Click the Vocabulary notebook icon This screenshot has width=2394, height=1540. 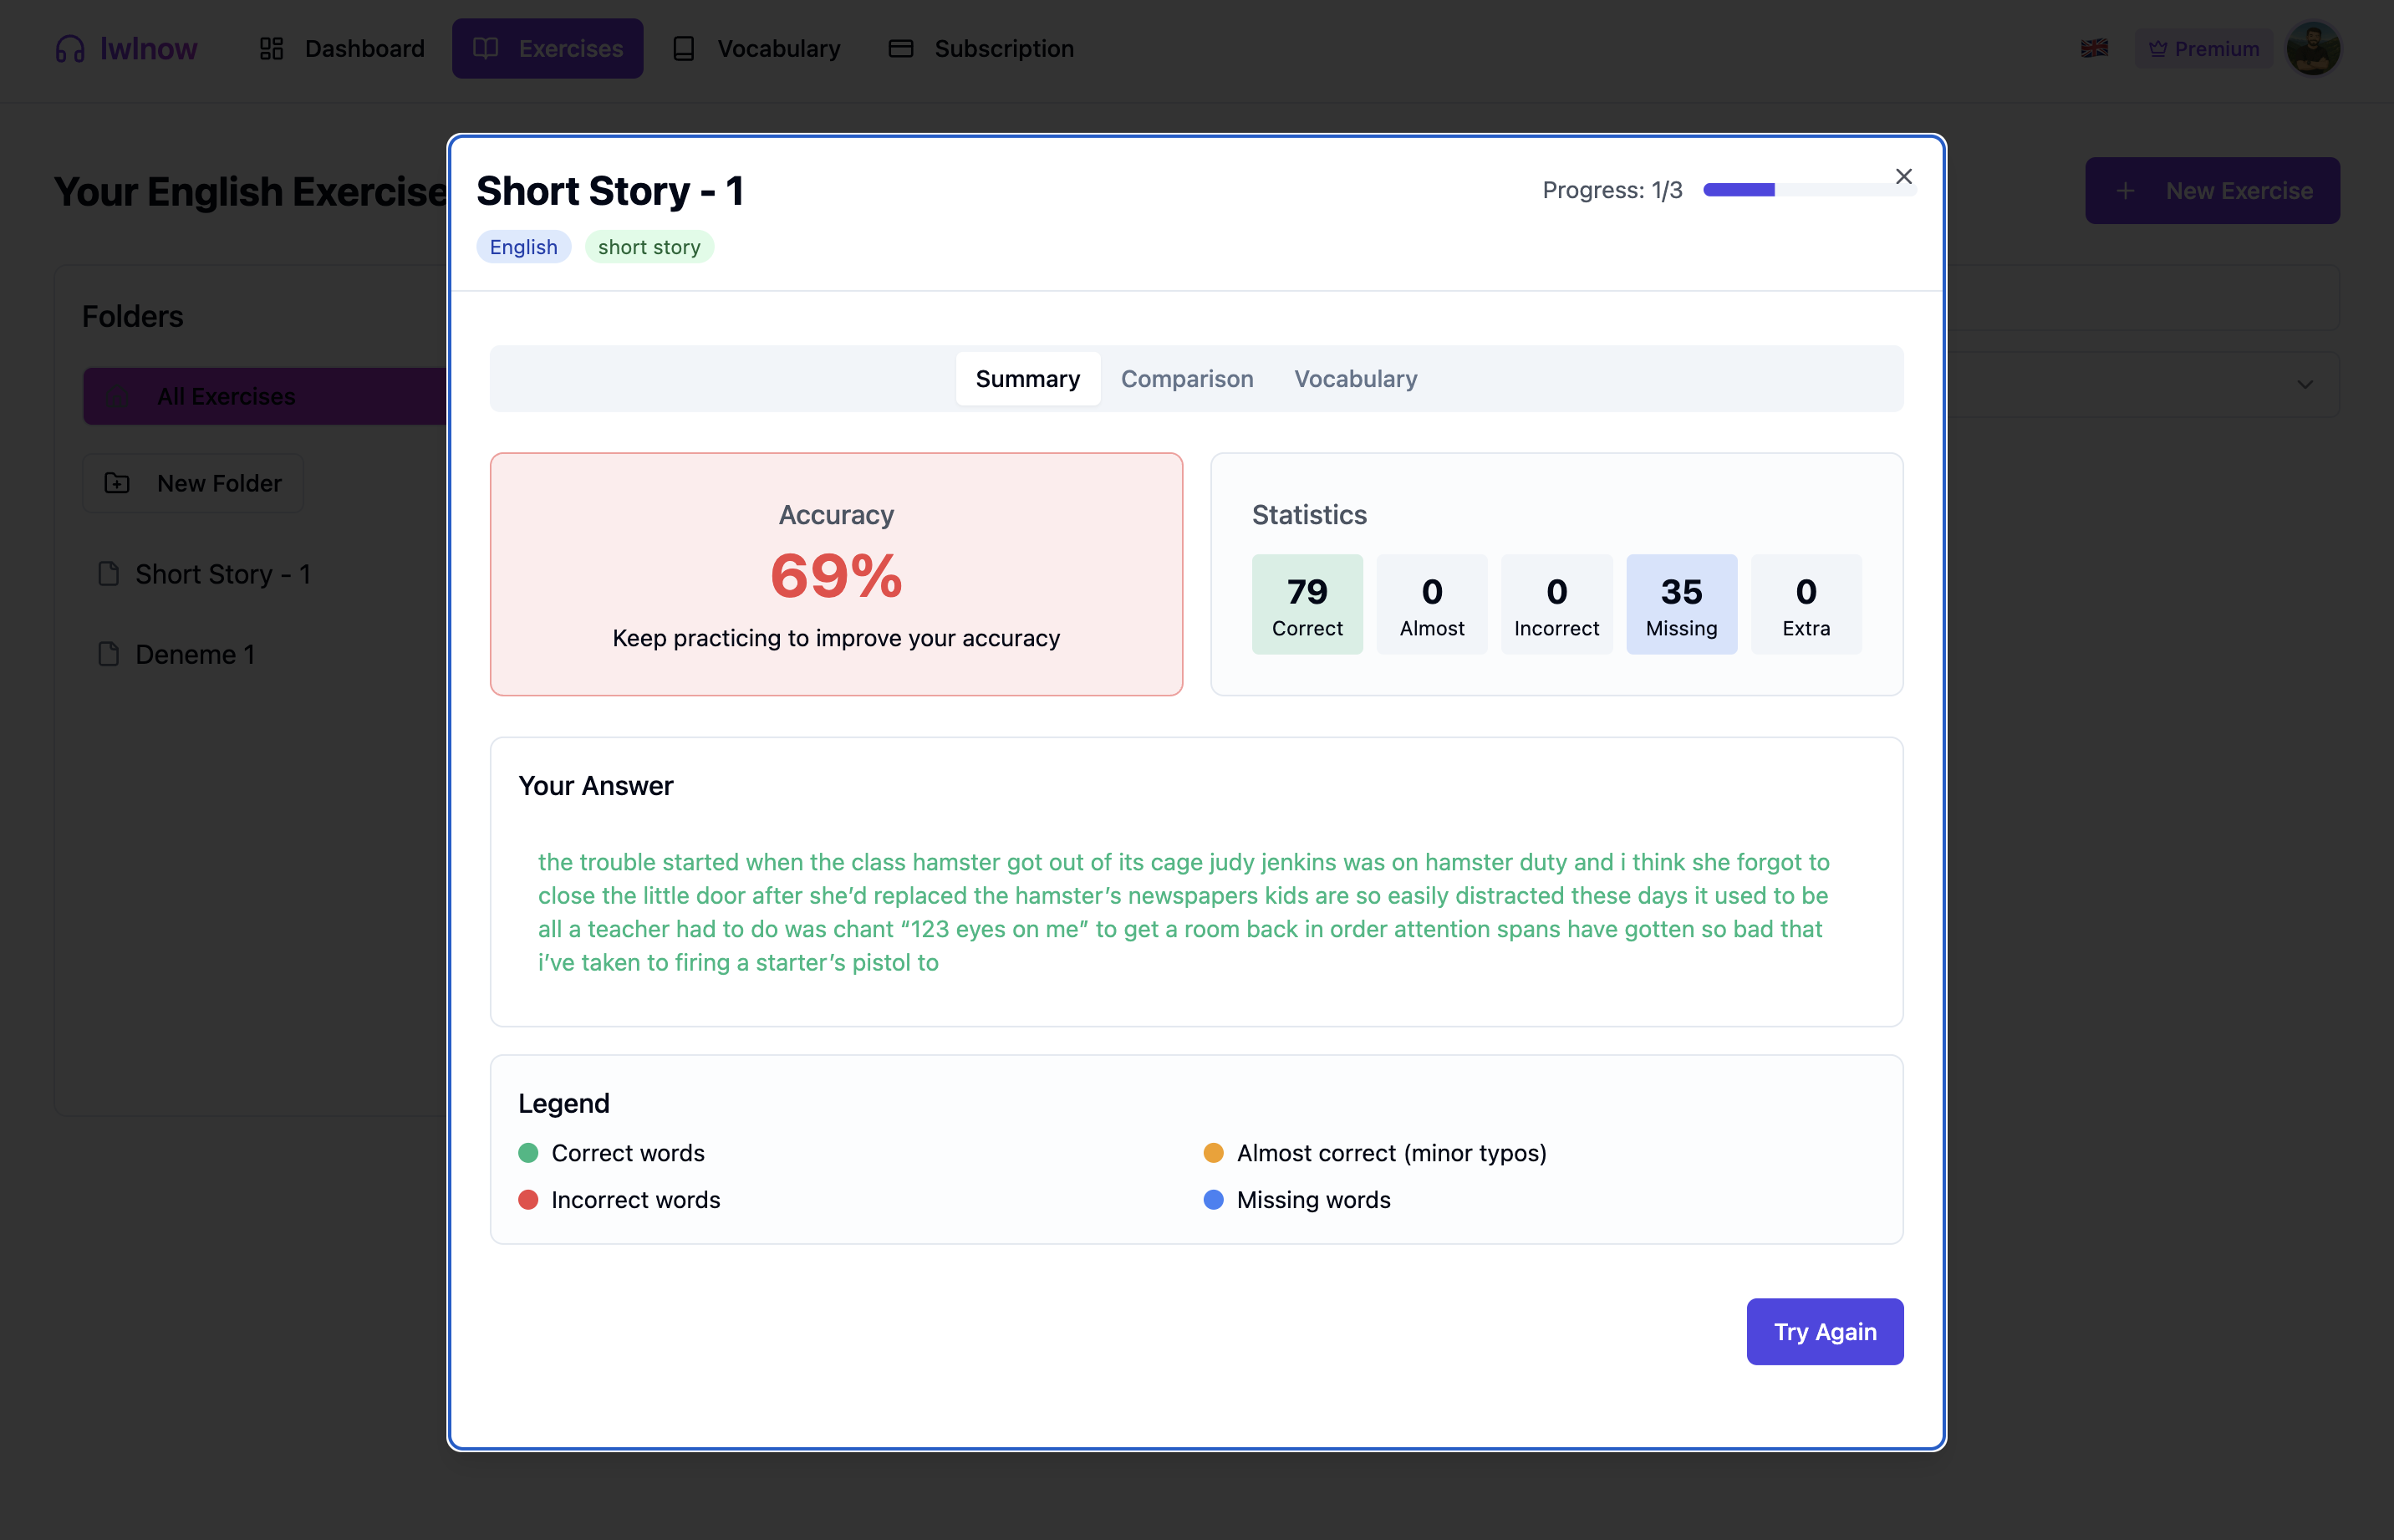click(x=684, y=49)
